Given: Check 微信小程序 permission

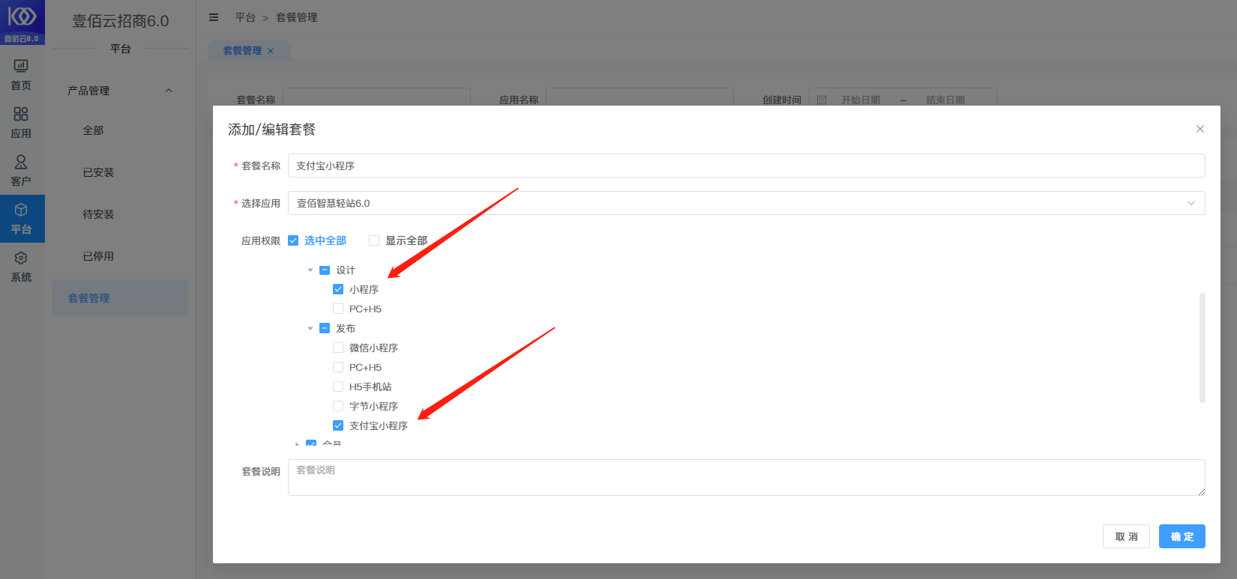Looking at the screenshot, I should [x=338, y=348].
